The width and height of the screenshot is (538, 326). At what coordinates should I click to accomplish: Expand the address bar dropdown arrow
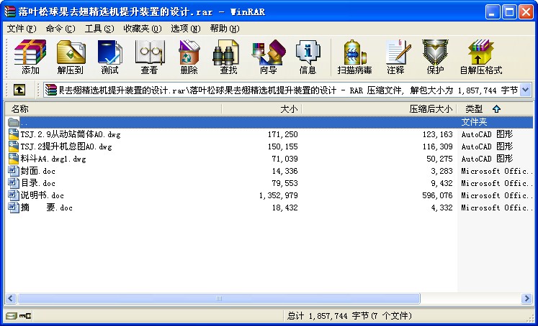pos(526,90)
